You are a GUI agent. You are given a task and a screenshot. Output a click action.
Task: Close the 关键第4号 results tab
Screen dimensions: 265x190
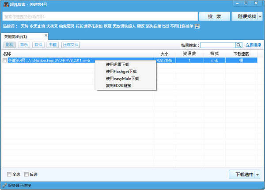(x=46, y=35)
